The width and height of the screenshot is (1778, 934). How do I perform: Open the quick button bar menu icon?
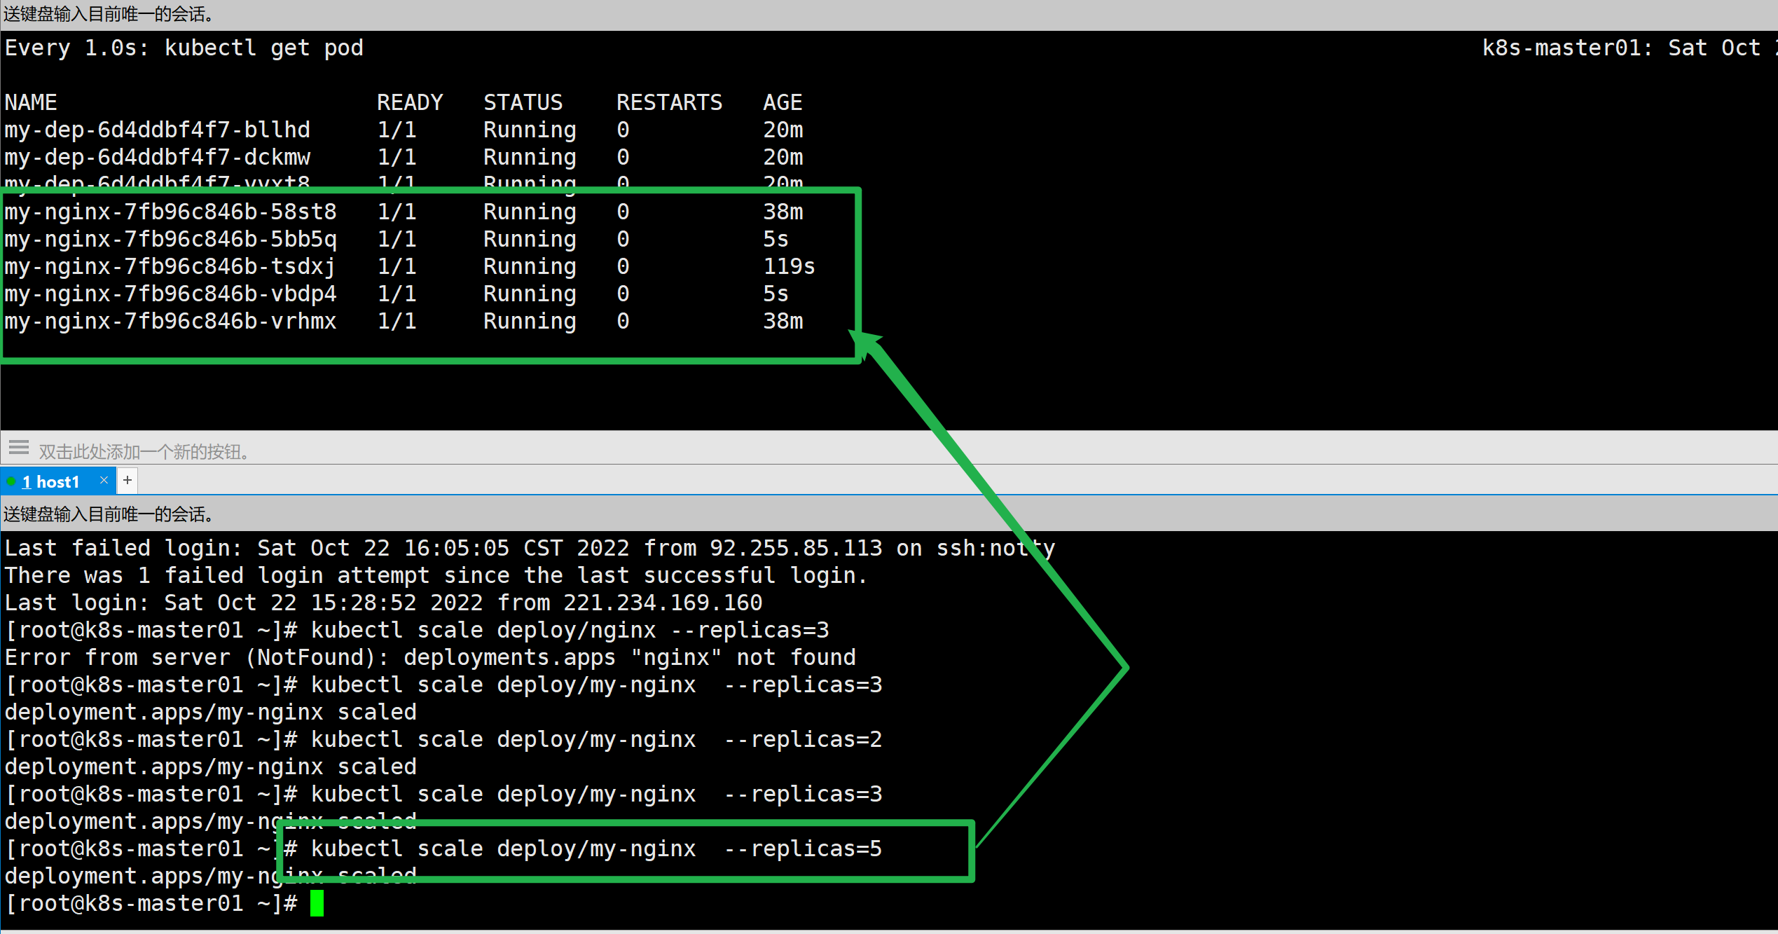(19, 448)
